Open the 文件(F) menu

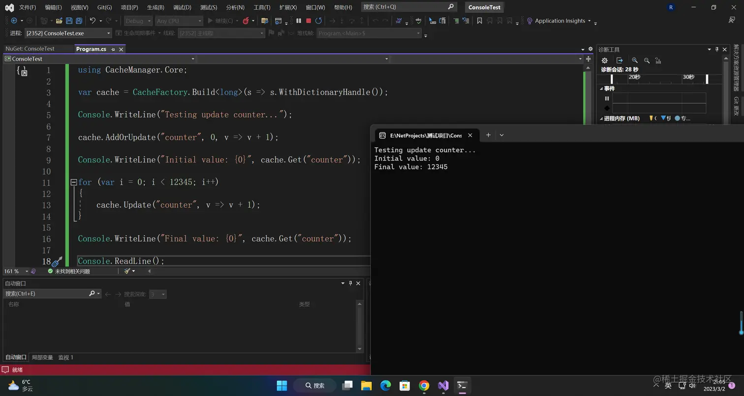click(28, 7)
